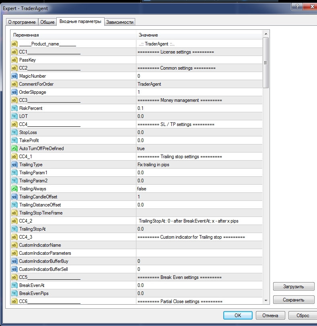Click the integer icon beside OrderSlippage
Screen dimensions: 317x326
point(14,92)
